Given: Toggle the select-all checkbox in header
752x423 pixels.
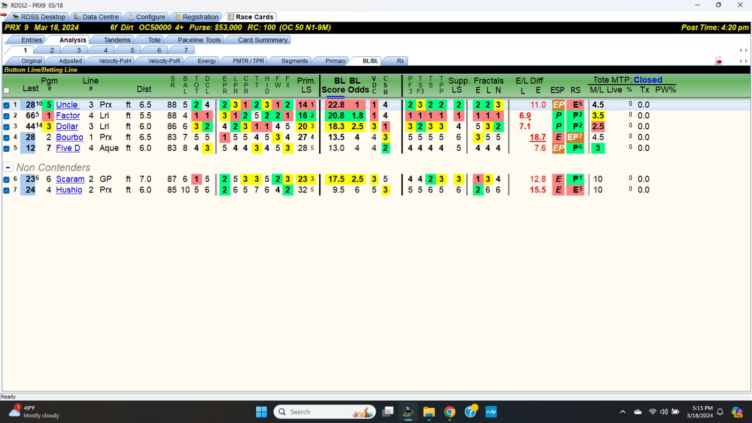Looking at the screenshot, I should coord(7,91).
